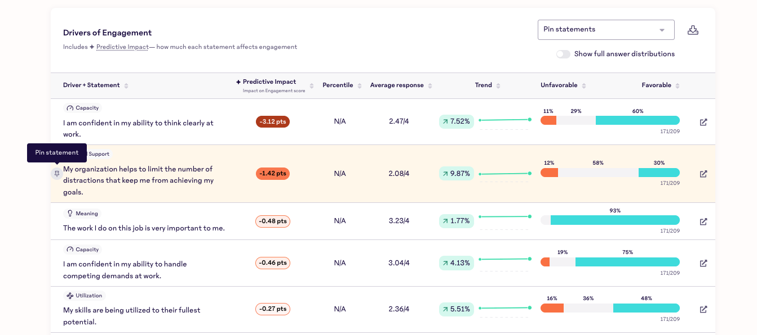The height and width of the screenshot is (335, 757).
Task: Click the Meaning lightbulb driver tag
Action: (82, 214)
